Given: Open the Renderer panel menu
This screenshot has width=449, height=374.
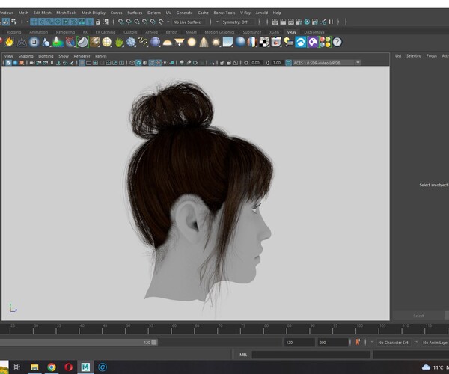Looking at the screenshot, I should (82, 56).
